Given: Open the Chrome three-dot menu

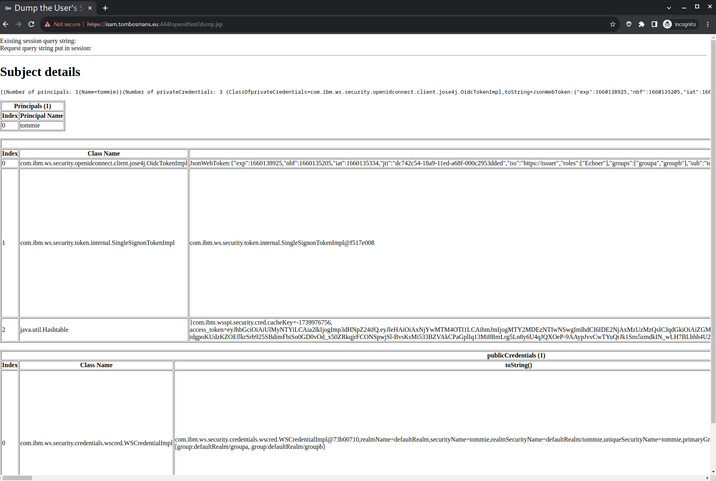Looking at the screenshot, I should click(x=708, y=24).
